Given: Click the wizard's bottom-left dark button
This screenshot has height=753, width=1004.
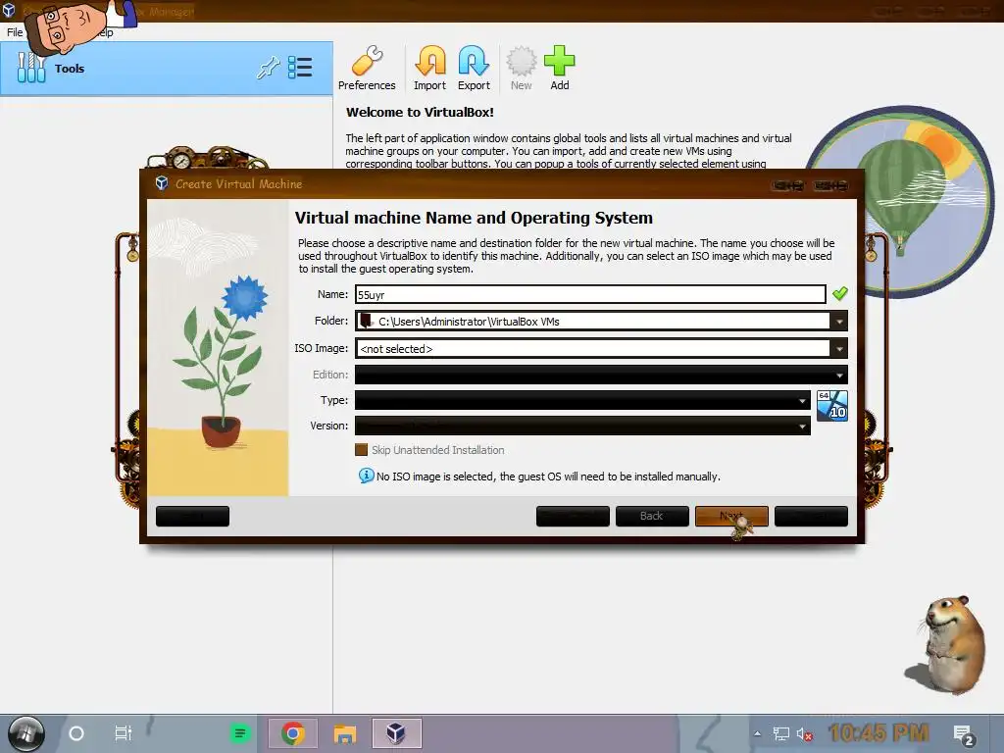Looking at the screenshot, I should tap(192, 516).
